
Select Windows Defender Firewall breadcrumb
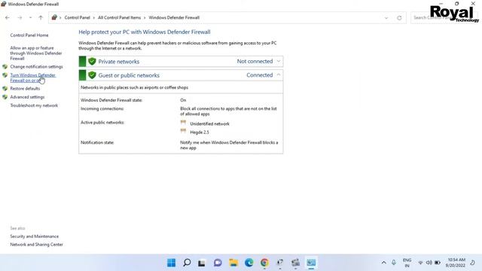[174, 17]
